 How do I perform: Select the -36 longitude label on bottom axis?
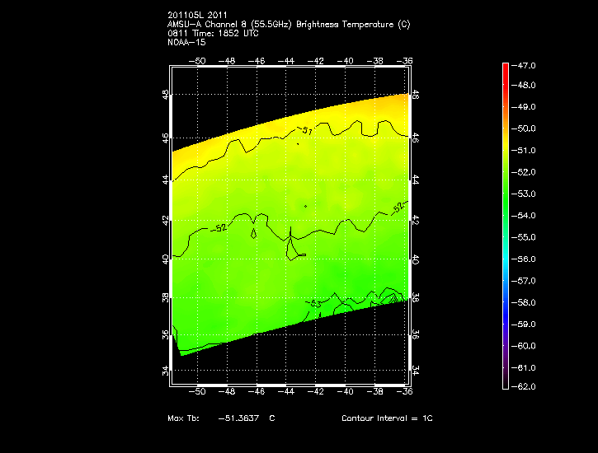point(404,393)
